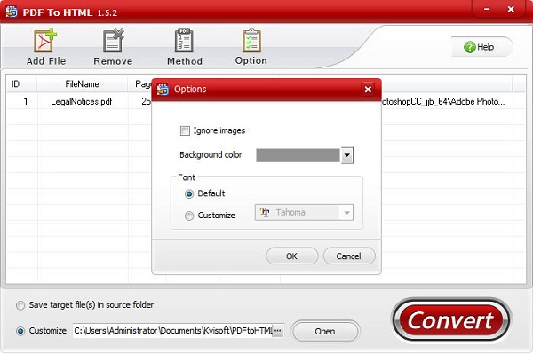Click the ID column header
533x354 pixels.
pyautogui.click(x=15, y=83)
